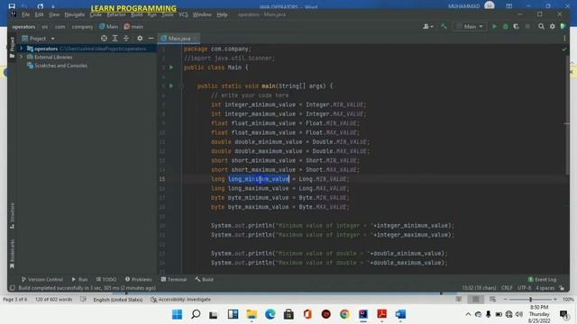The height and width of the screenshot is (324, 577).
Task: Expand the operators project node
Action: tap(21, 49)
